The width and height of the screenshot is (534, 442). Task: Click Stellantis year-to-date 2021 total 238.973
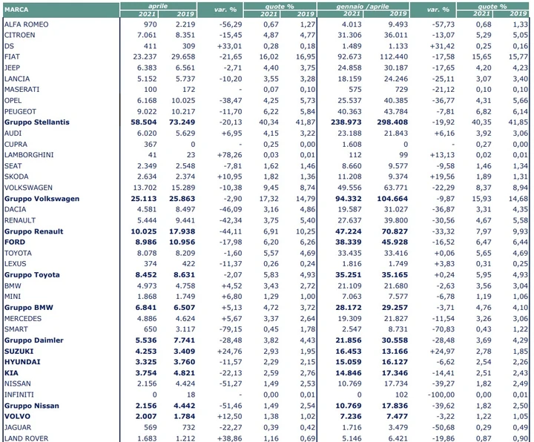tap(346, 122)
